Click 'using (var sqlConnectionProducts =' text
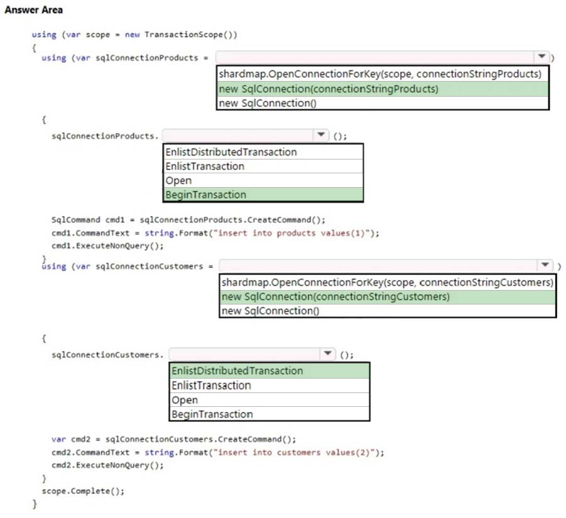The height and width of the screenshot is (518, 566). [x=125, y=58]
